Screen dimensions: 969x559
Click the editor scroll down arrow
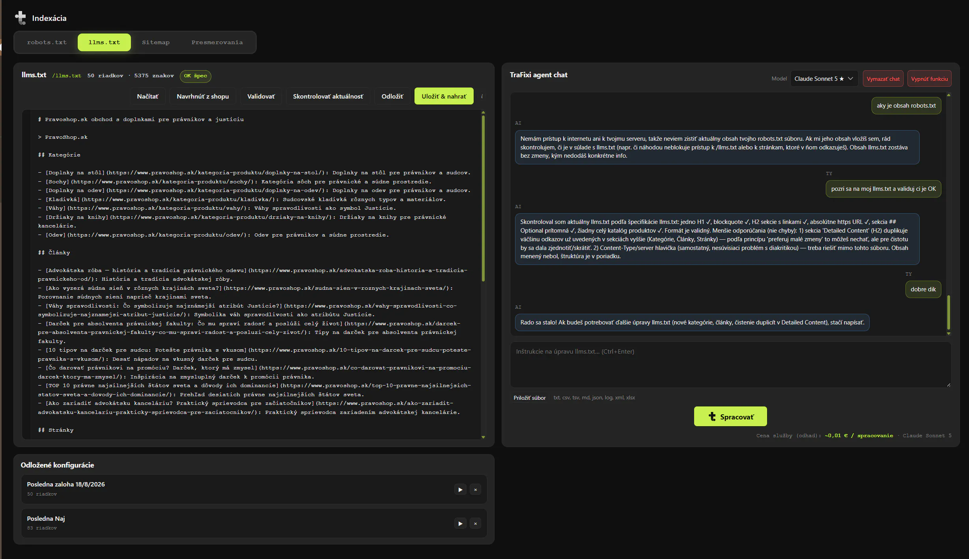coord(483,437)
